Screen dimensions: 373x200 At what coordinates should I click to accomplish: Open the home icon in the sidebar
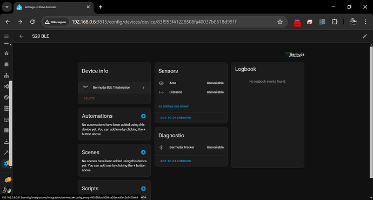tap(6, 54)
